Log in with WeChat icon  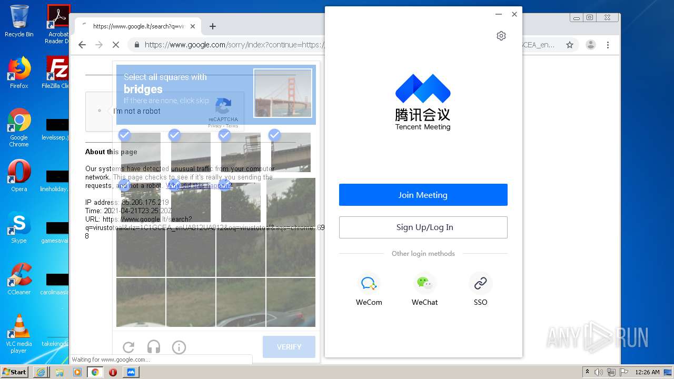[424, 283]
